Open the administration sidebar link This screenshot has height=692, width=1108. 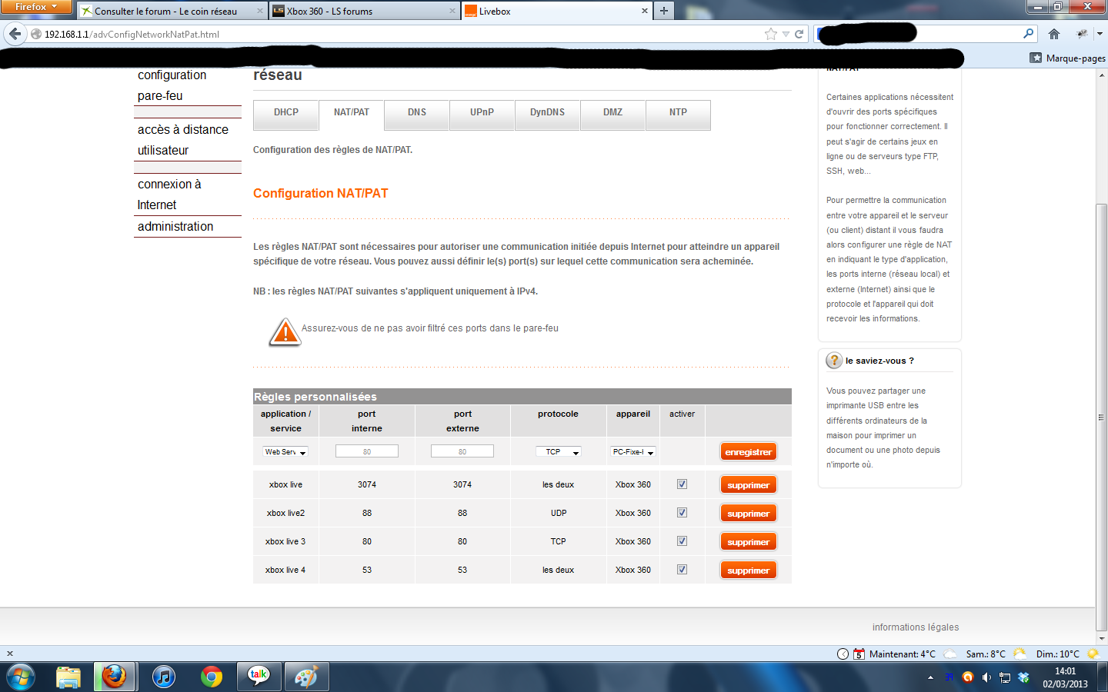(x=175, y=227)
